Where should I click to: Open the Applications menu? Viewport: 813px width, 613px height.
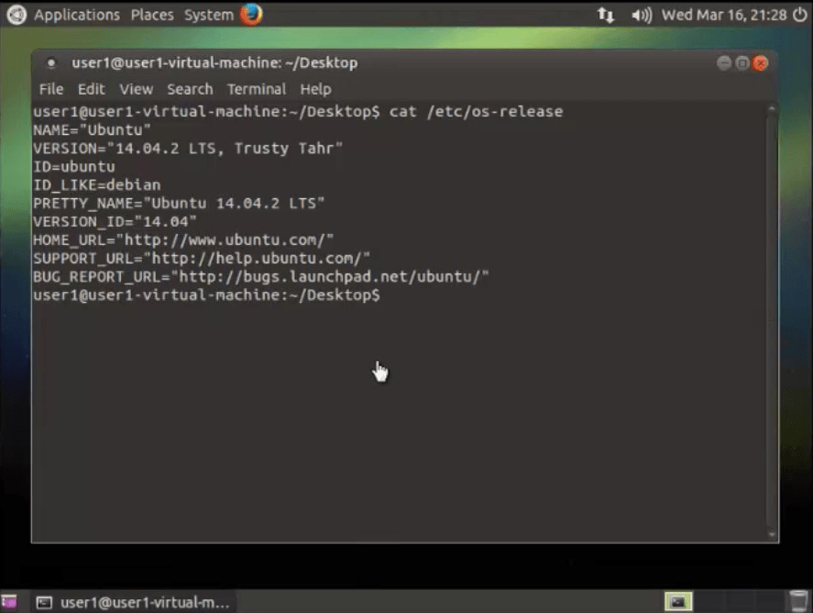click(x=77, y=15)
